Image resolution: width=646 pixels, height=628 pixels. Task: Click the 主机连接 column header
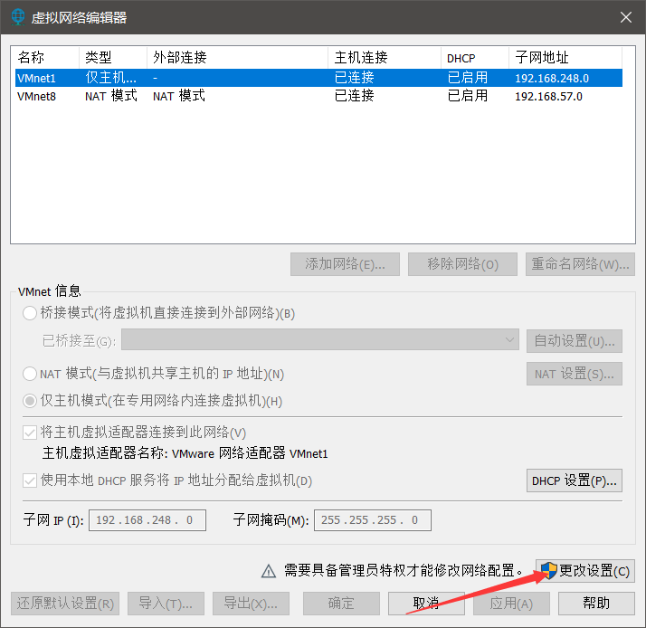tap(385, 57)
